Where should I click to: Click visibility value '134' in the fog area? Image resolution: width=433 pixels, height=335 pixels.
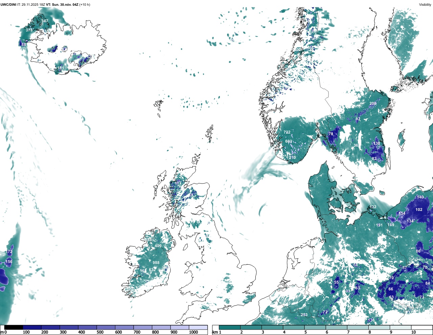[x=410, y=221]
